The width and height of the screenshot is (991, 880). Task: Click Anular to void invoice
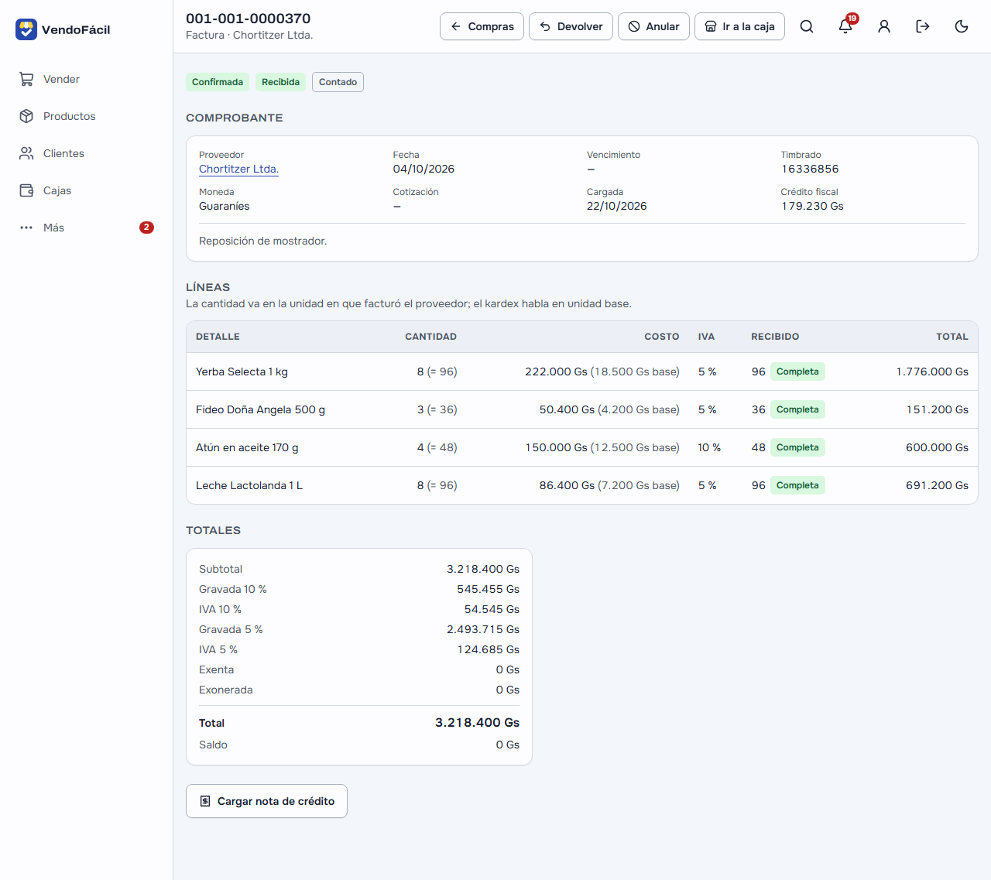click(653, 26)
